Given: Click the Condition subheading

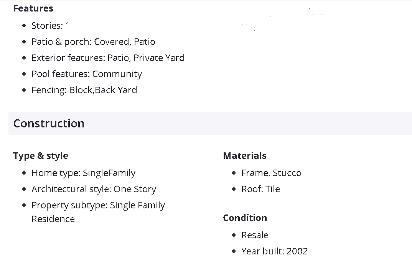Looking at the screenshot, I should 245,218.
